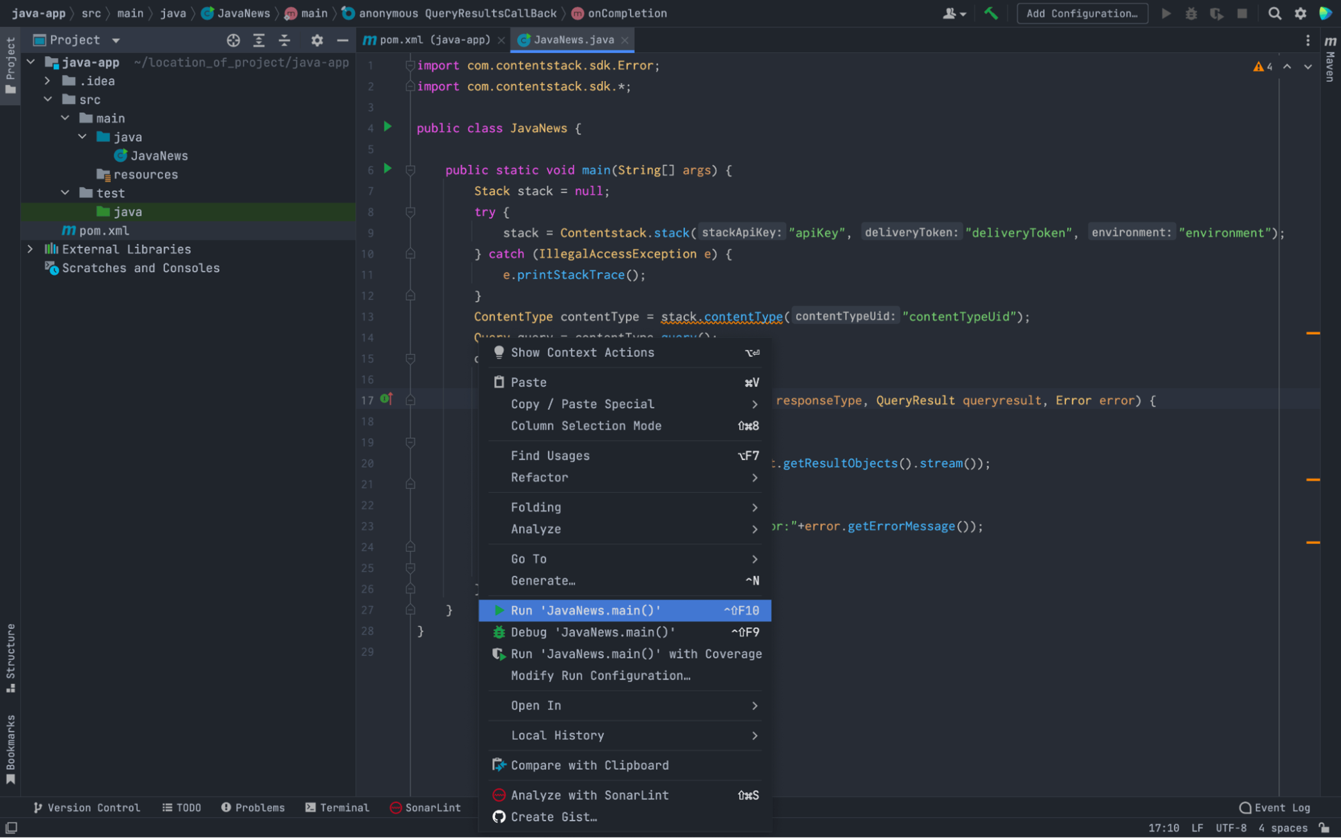
Task: Click the Build project hammer icon
Action: pyautogui.click(x=990, y=13)
